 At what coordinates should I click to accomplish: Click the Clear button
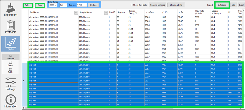40,5
